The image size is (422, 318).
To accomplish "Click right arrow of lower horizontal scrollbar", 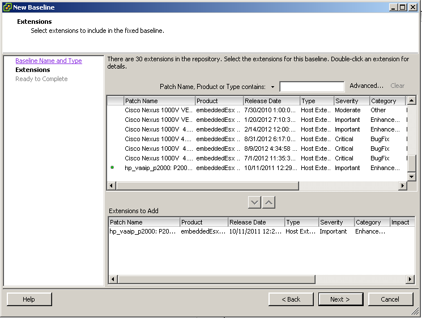I will [410, 279].
